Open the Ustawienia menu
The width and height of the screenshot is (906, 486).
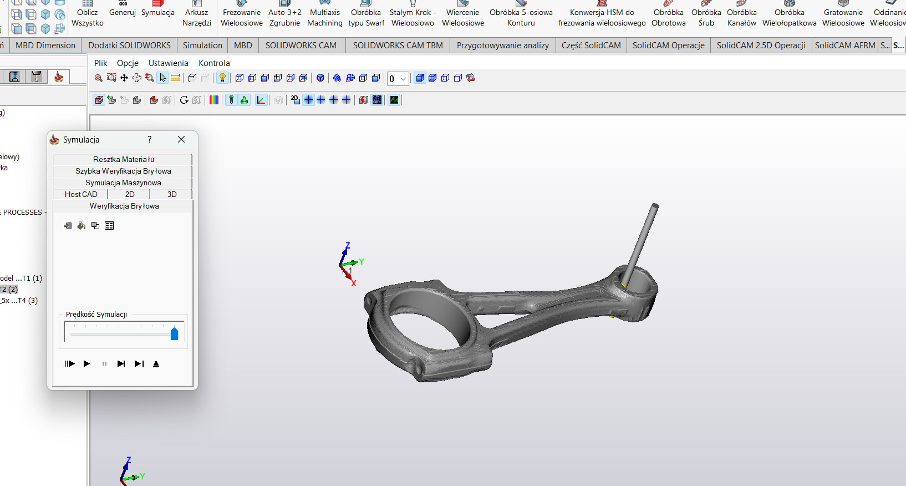[168, 63]
